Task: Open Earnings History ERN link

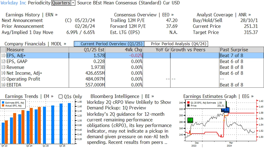Action: (31, 15)
